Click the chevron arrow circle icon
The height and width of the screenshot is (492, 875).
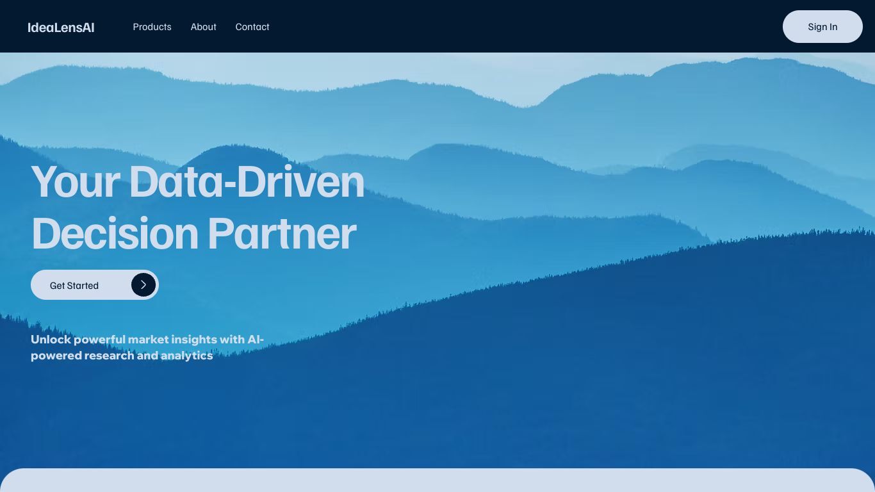(143, 284)
